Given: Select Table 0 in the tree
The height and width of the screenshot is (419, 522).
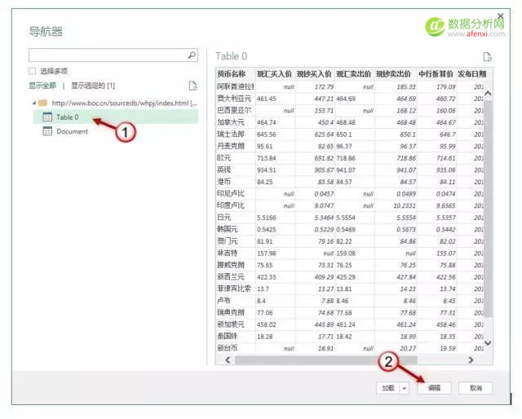Looking at the screenshot, I should (116, 117).
